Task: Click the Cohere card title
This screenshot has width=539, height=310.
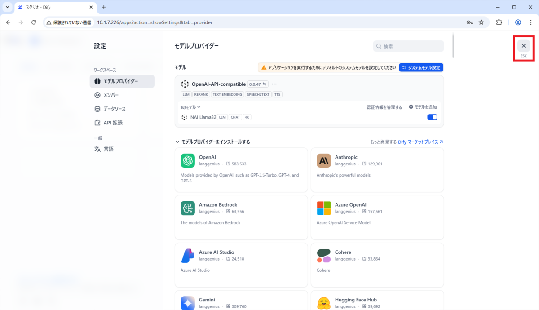Action: pos(343,252)
